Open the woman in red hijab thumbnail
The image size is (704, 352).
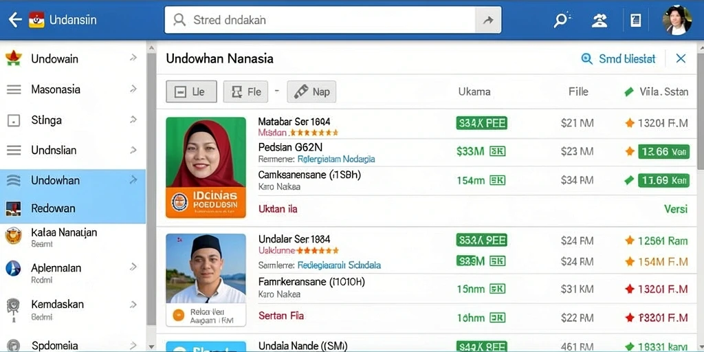click(206, 152)
